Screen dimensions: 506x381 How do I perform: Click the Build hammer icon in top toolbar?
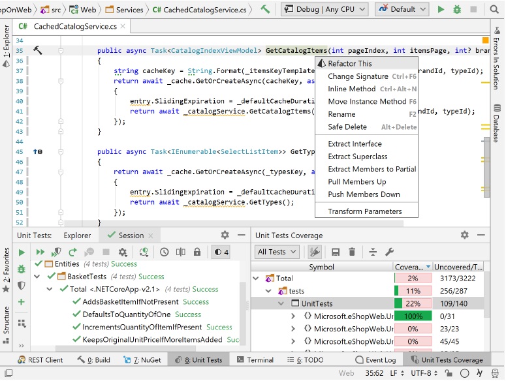coord(264,9)
